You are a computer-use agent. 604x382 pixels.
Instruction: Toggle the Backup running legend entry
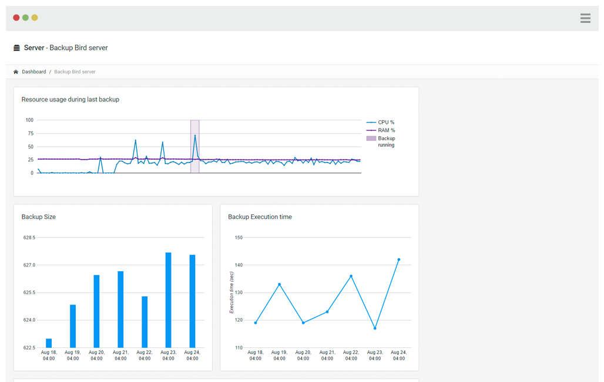tap(386, 141)
